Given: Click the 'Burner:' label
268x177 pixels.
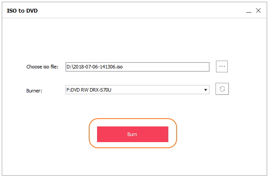Looking at the screenshot, I should [34, 91].
